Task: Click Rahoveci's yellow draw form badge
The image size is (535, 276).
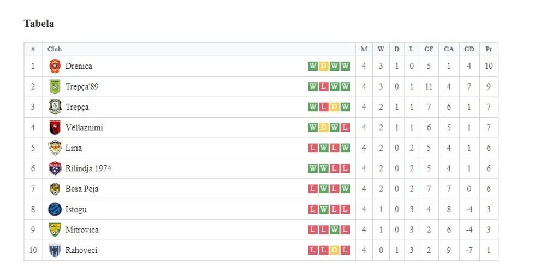Action: [x=334, y=250]
